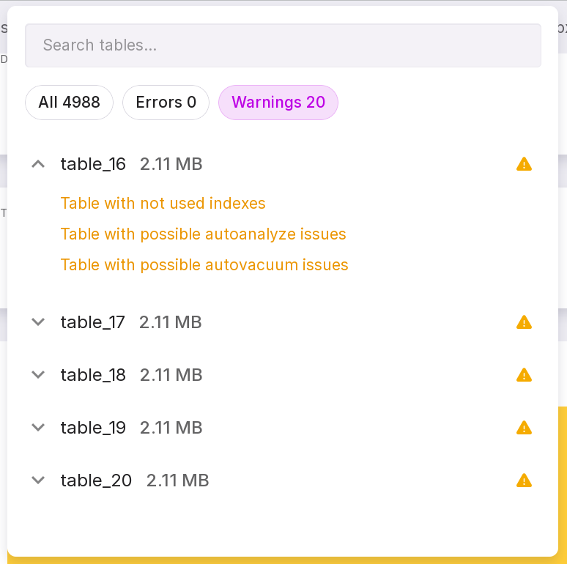The width and height of the screenshot is (567, 564).
Task: Select the table_19 name label
Action: (x=93, y=428)
